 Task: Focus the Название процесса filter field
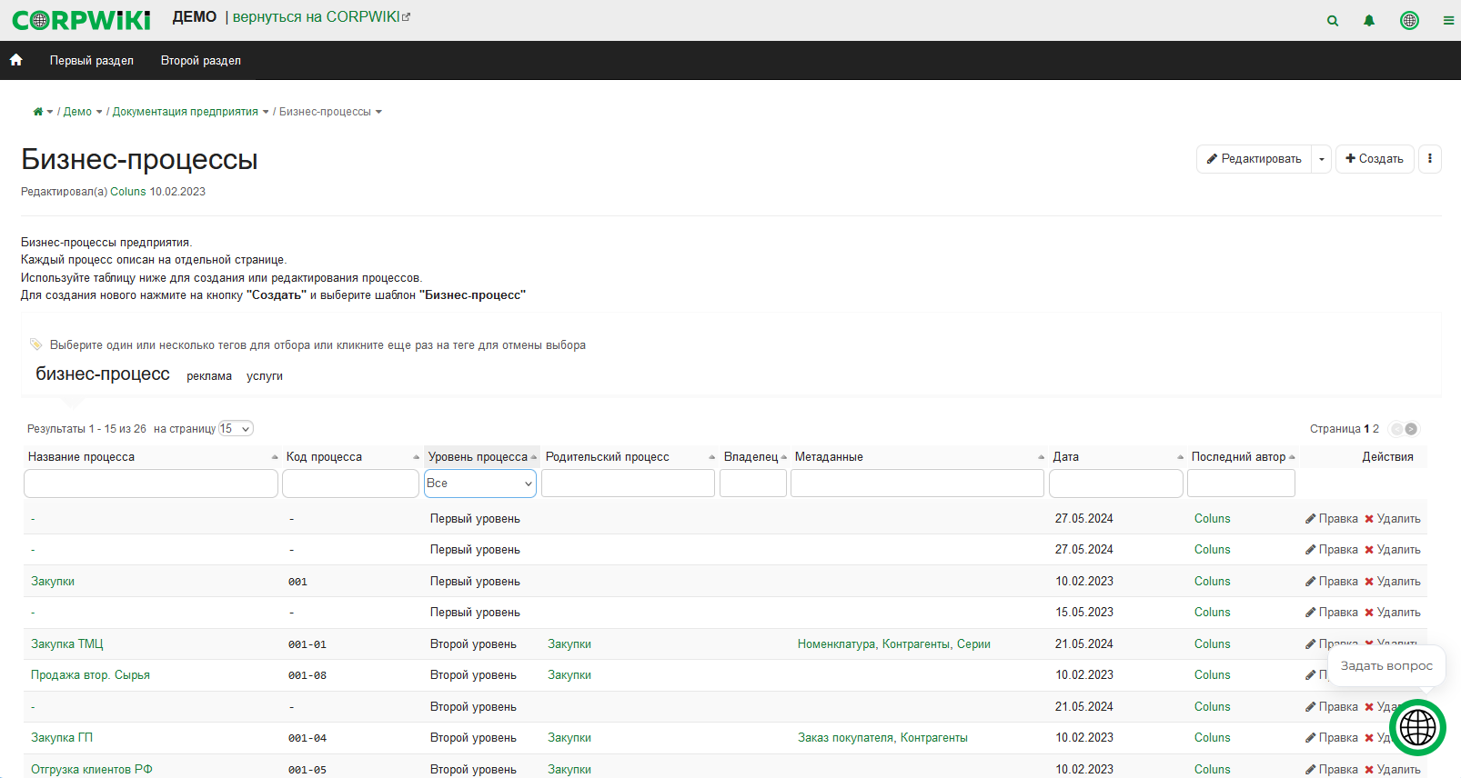[151, 484]
